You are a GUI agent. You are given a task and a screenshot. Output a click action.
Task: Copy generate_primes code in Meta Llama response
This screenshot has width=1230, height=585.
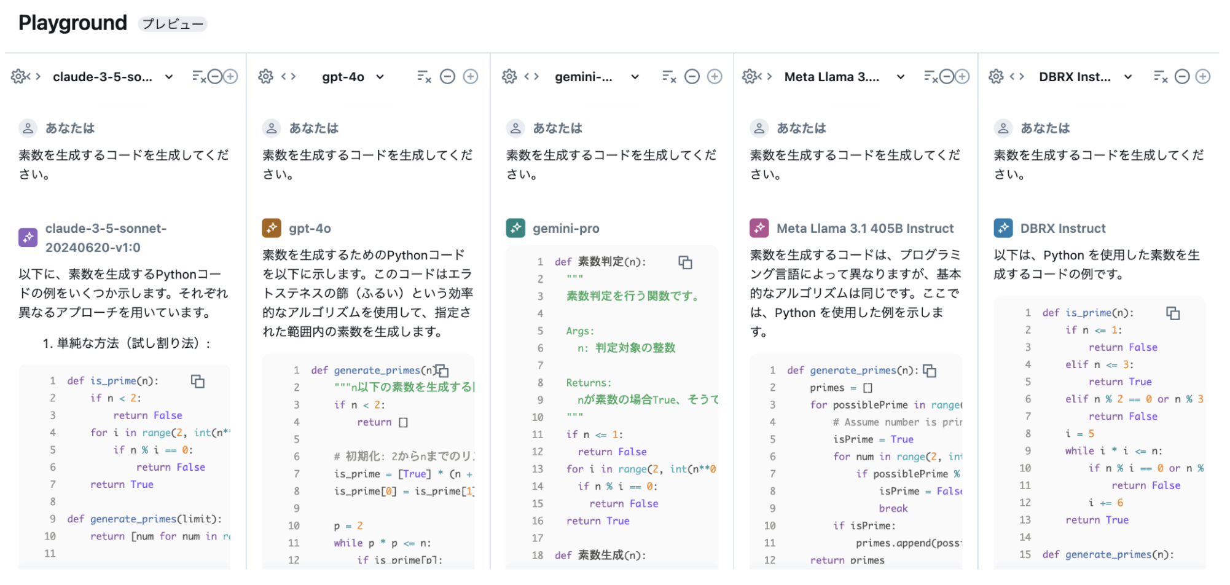tap(930, 371)
